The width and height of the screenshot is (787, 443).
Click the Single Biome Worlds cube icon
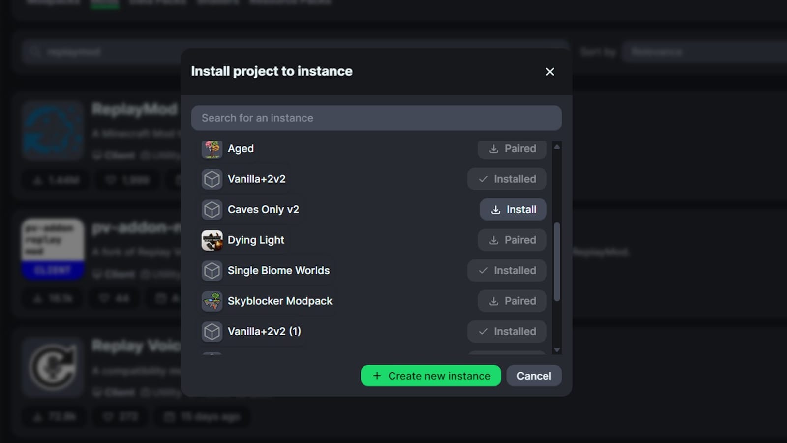pos(212,271)
